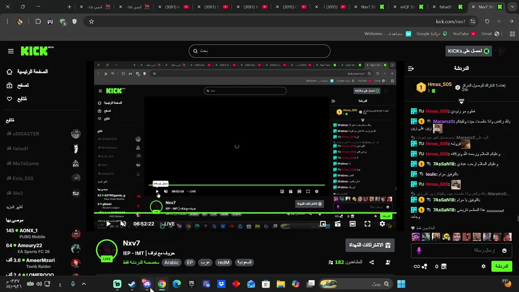The height and width of the screenshot is (292, 519).
Task: Open Mo7aGame channel in followed list
Action: [x=43, y=164]
